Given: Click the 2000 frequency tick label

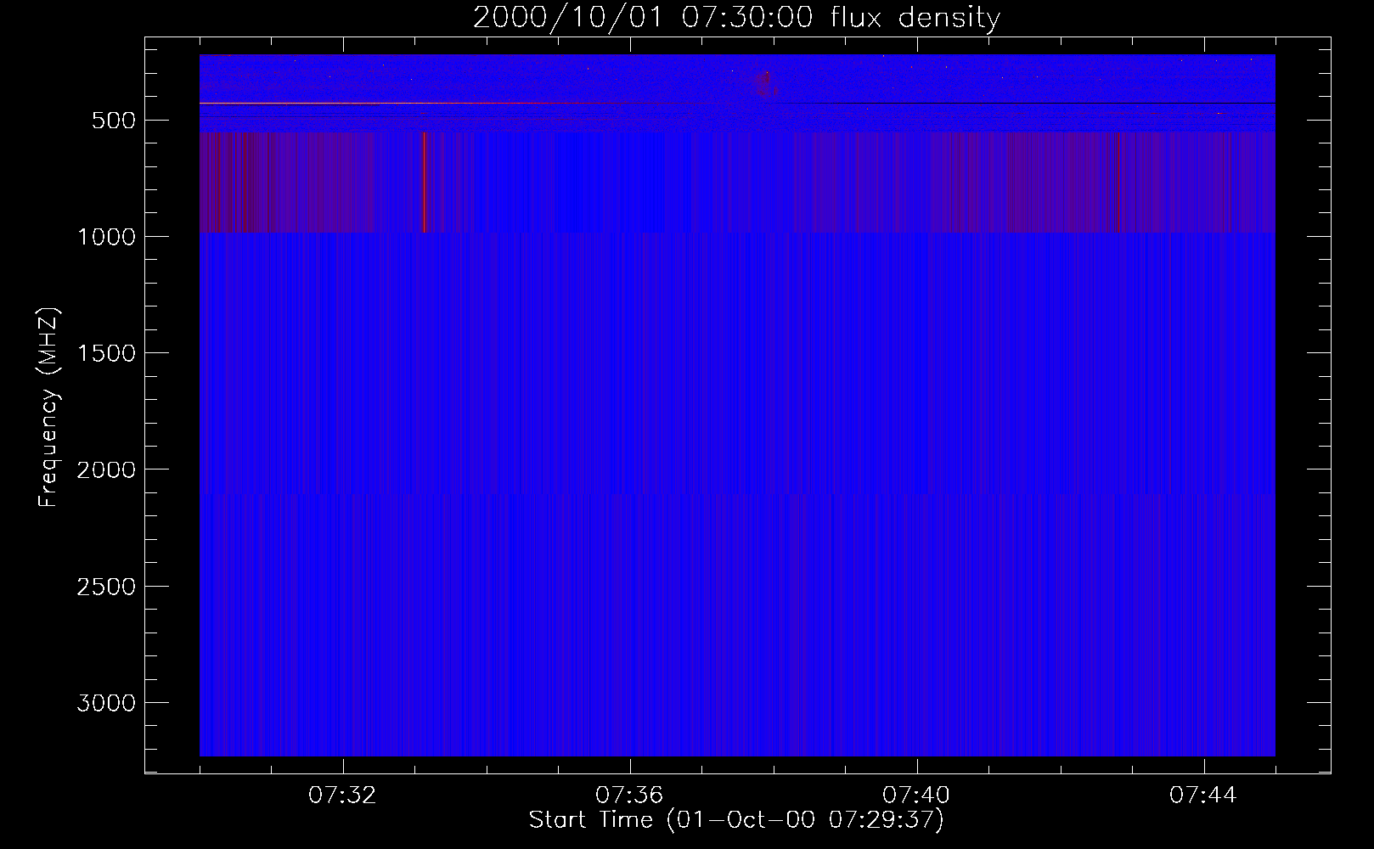Looking at the screenshot, I should 106,469.
